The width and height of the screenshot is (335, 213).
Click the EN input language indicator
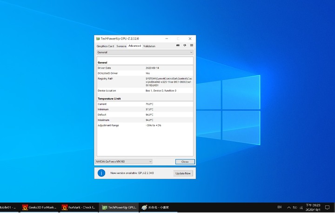point(280,207)
